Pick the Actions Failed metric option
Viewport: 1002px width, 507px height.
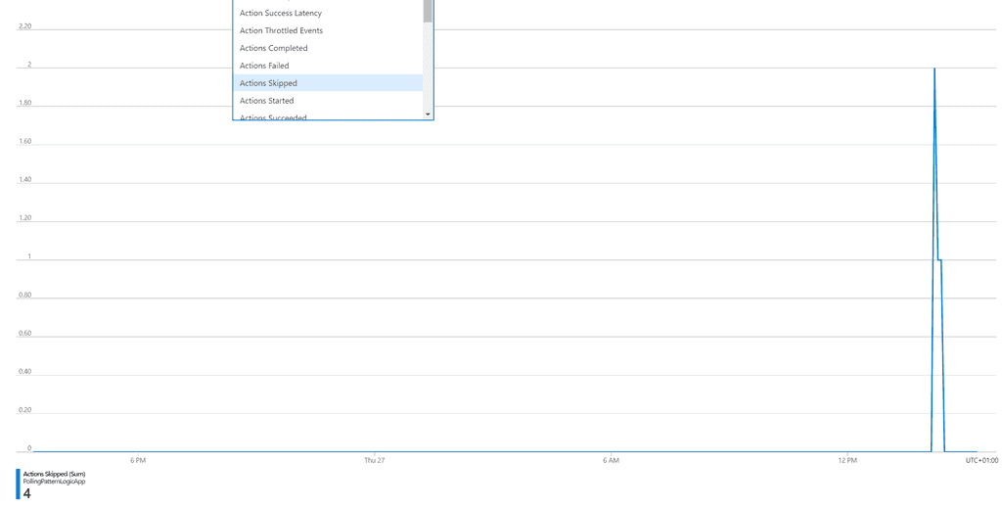[x=264, y=66]
